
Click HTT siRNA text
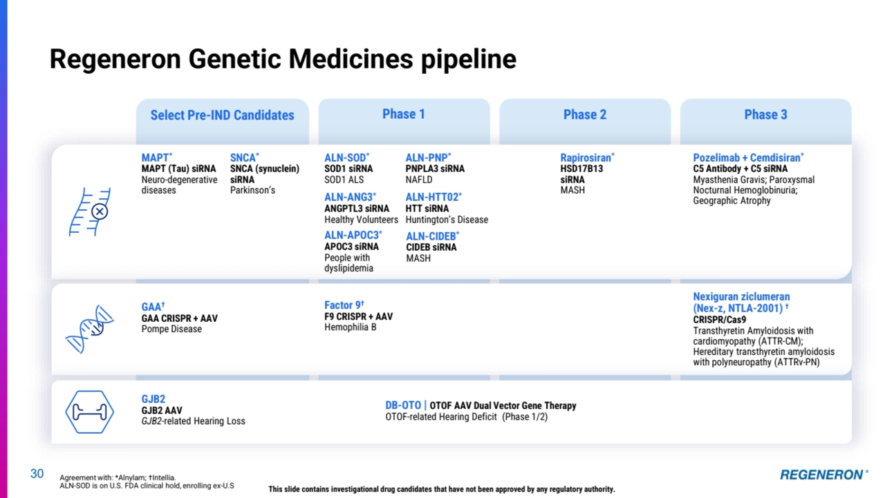pos(427,209)
